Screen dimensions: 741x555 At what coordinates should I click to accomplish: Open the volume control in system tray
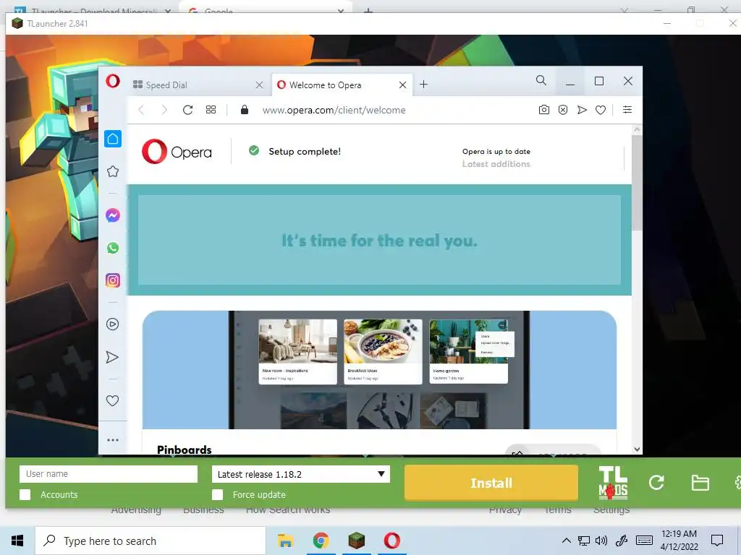click(601, 541)
